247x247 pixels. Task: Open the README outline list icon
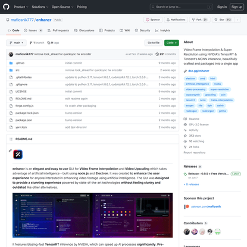click(11, 139)
